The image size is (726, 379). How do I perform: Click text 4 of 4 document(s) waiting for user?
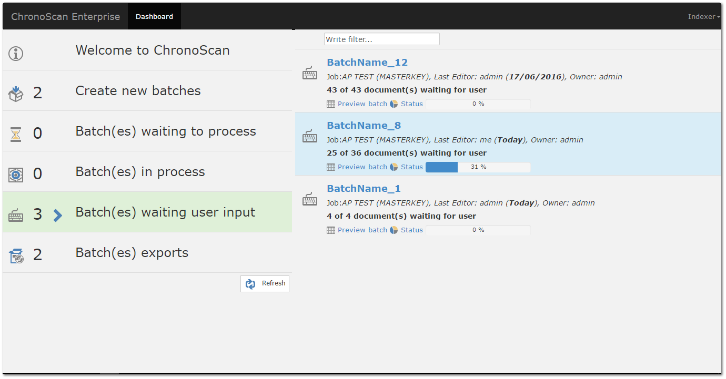(401, 216)
